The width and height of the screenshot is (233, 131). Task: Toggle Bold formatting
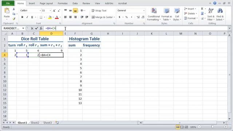[22, 17]
